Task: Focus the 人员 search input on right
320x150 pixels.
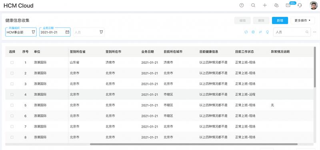Action: tap(292, 32)
